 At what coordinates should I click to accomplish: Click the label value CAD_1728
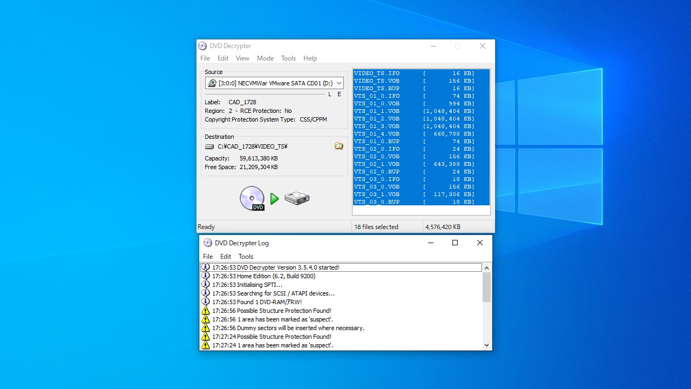(242, 102)
